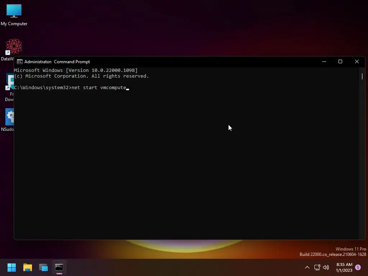368x276 pixels.
Task: Open the My Computer desktop icon
Action: click(x=14, y=14)
